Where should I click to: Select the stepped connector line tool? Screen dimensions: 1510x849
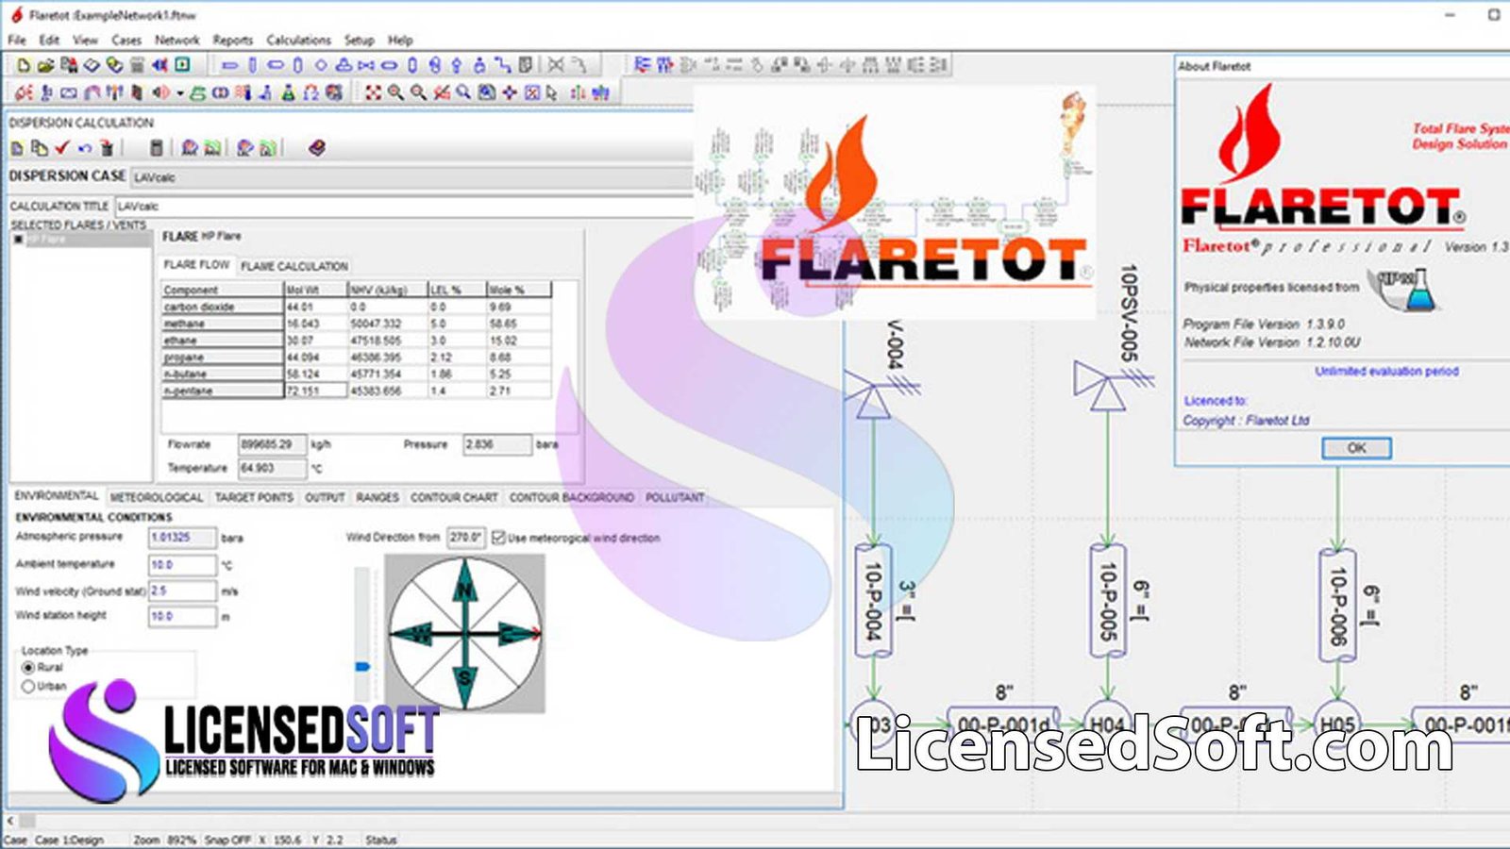point(503,65)
